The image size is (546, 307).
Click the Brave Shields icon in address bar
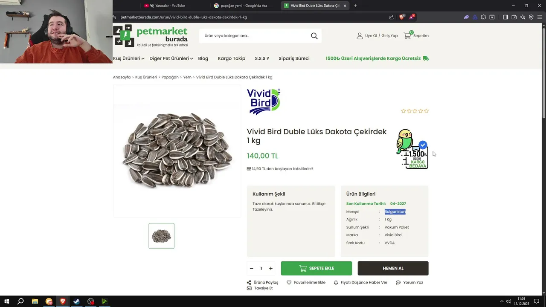click(402, 17)
